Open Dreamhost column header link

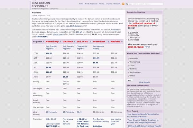tap(99, 42)
